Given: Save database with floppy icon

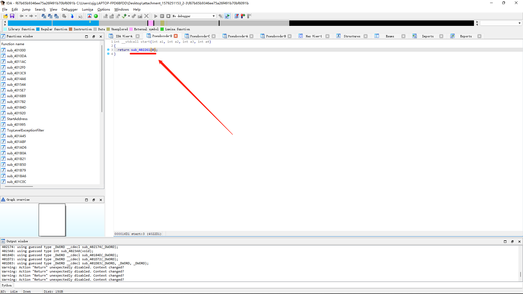Looking at the screenshot, I should coord(12,16).
